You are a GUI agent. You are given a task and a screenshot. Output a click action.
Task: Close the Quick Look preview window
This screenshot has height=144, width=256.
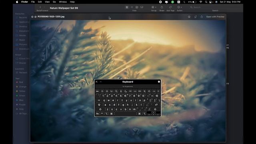pos(32,17)
